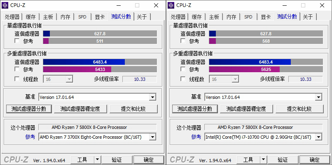
Task: Minimize the right CPU-Z window
Action: point(284,5)
